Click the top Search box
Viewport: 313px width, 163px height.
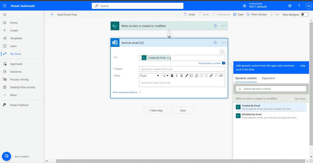click(138, 6)
